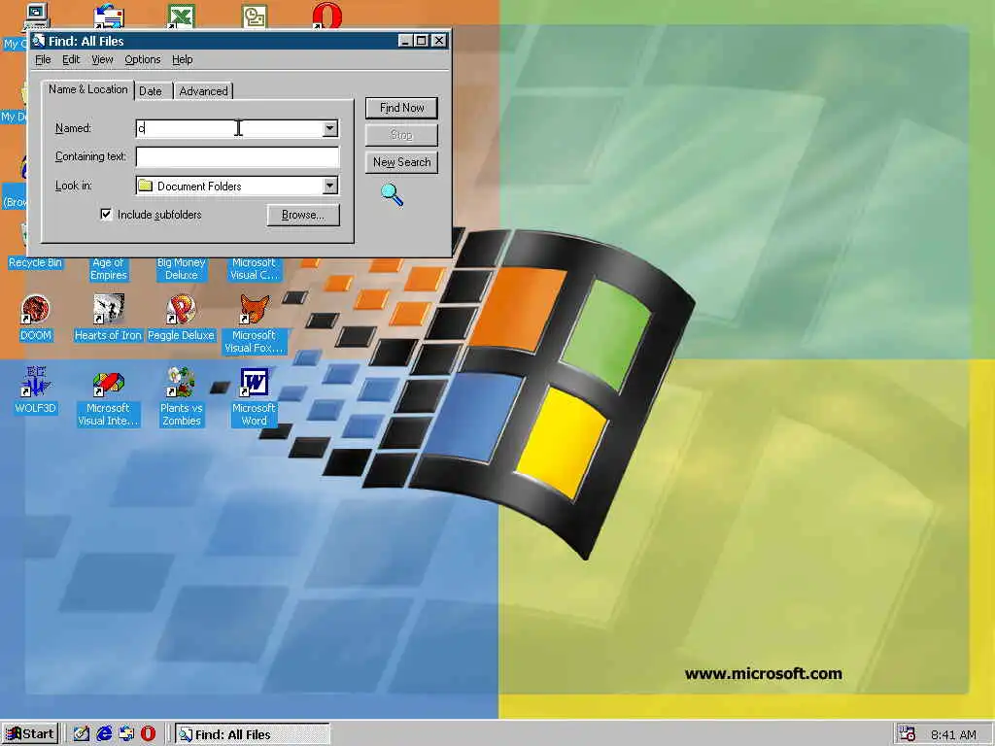Open the File menu
The height and width of the screenshot is (746, 995).
tap(43, 59)
